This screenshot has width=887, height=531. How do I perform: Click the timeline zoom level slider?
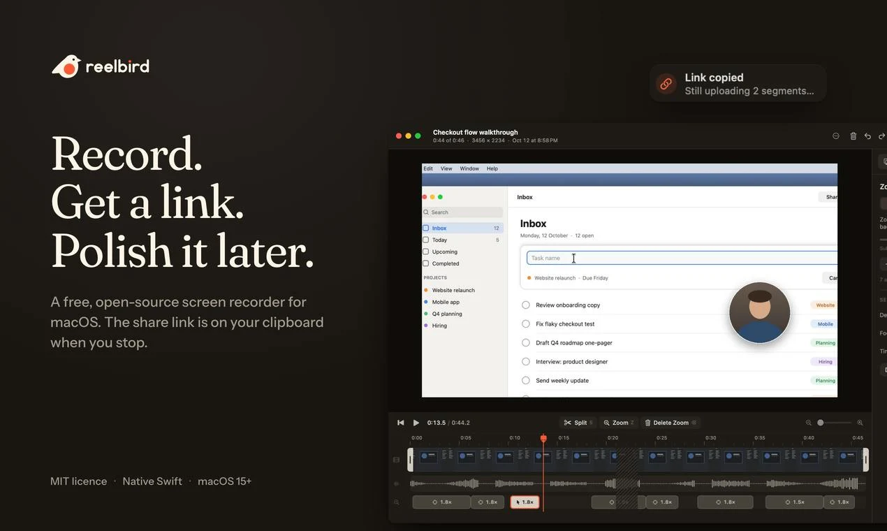(x=835, y=423)
